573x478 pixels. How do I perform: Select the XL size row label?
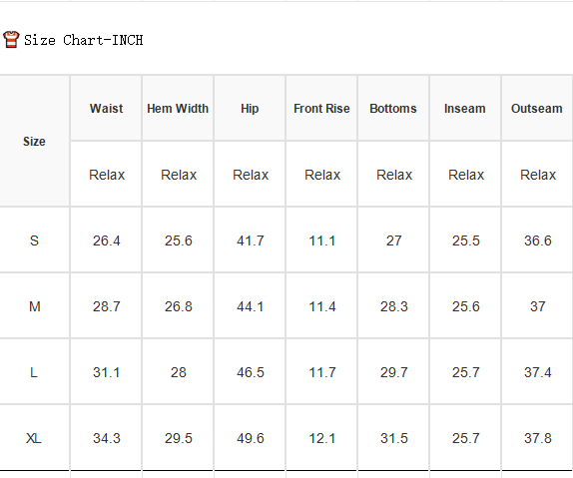[x=34, y=438]
